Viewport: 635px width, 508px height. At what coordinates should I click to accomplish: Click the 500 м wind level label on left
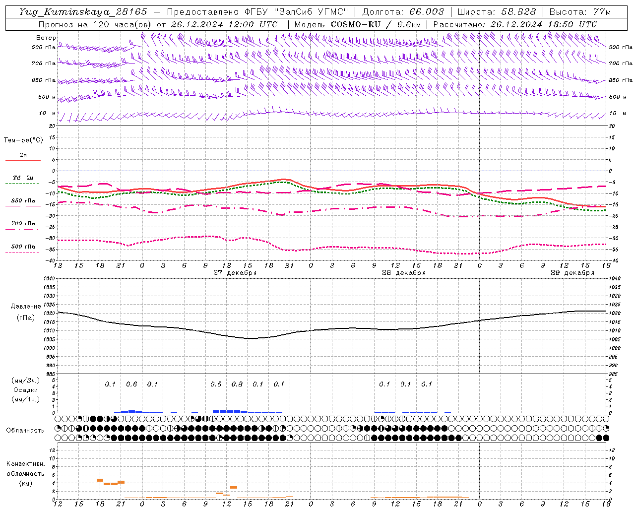click(47, 97)
